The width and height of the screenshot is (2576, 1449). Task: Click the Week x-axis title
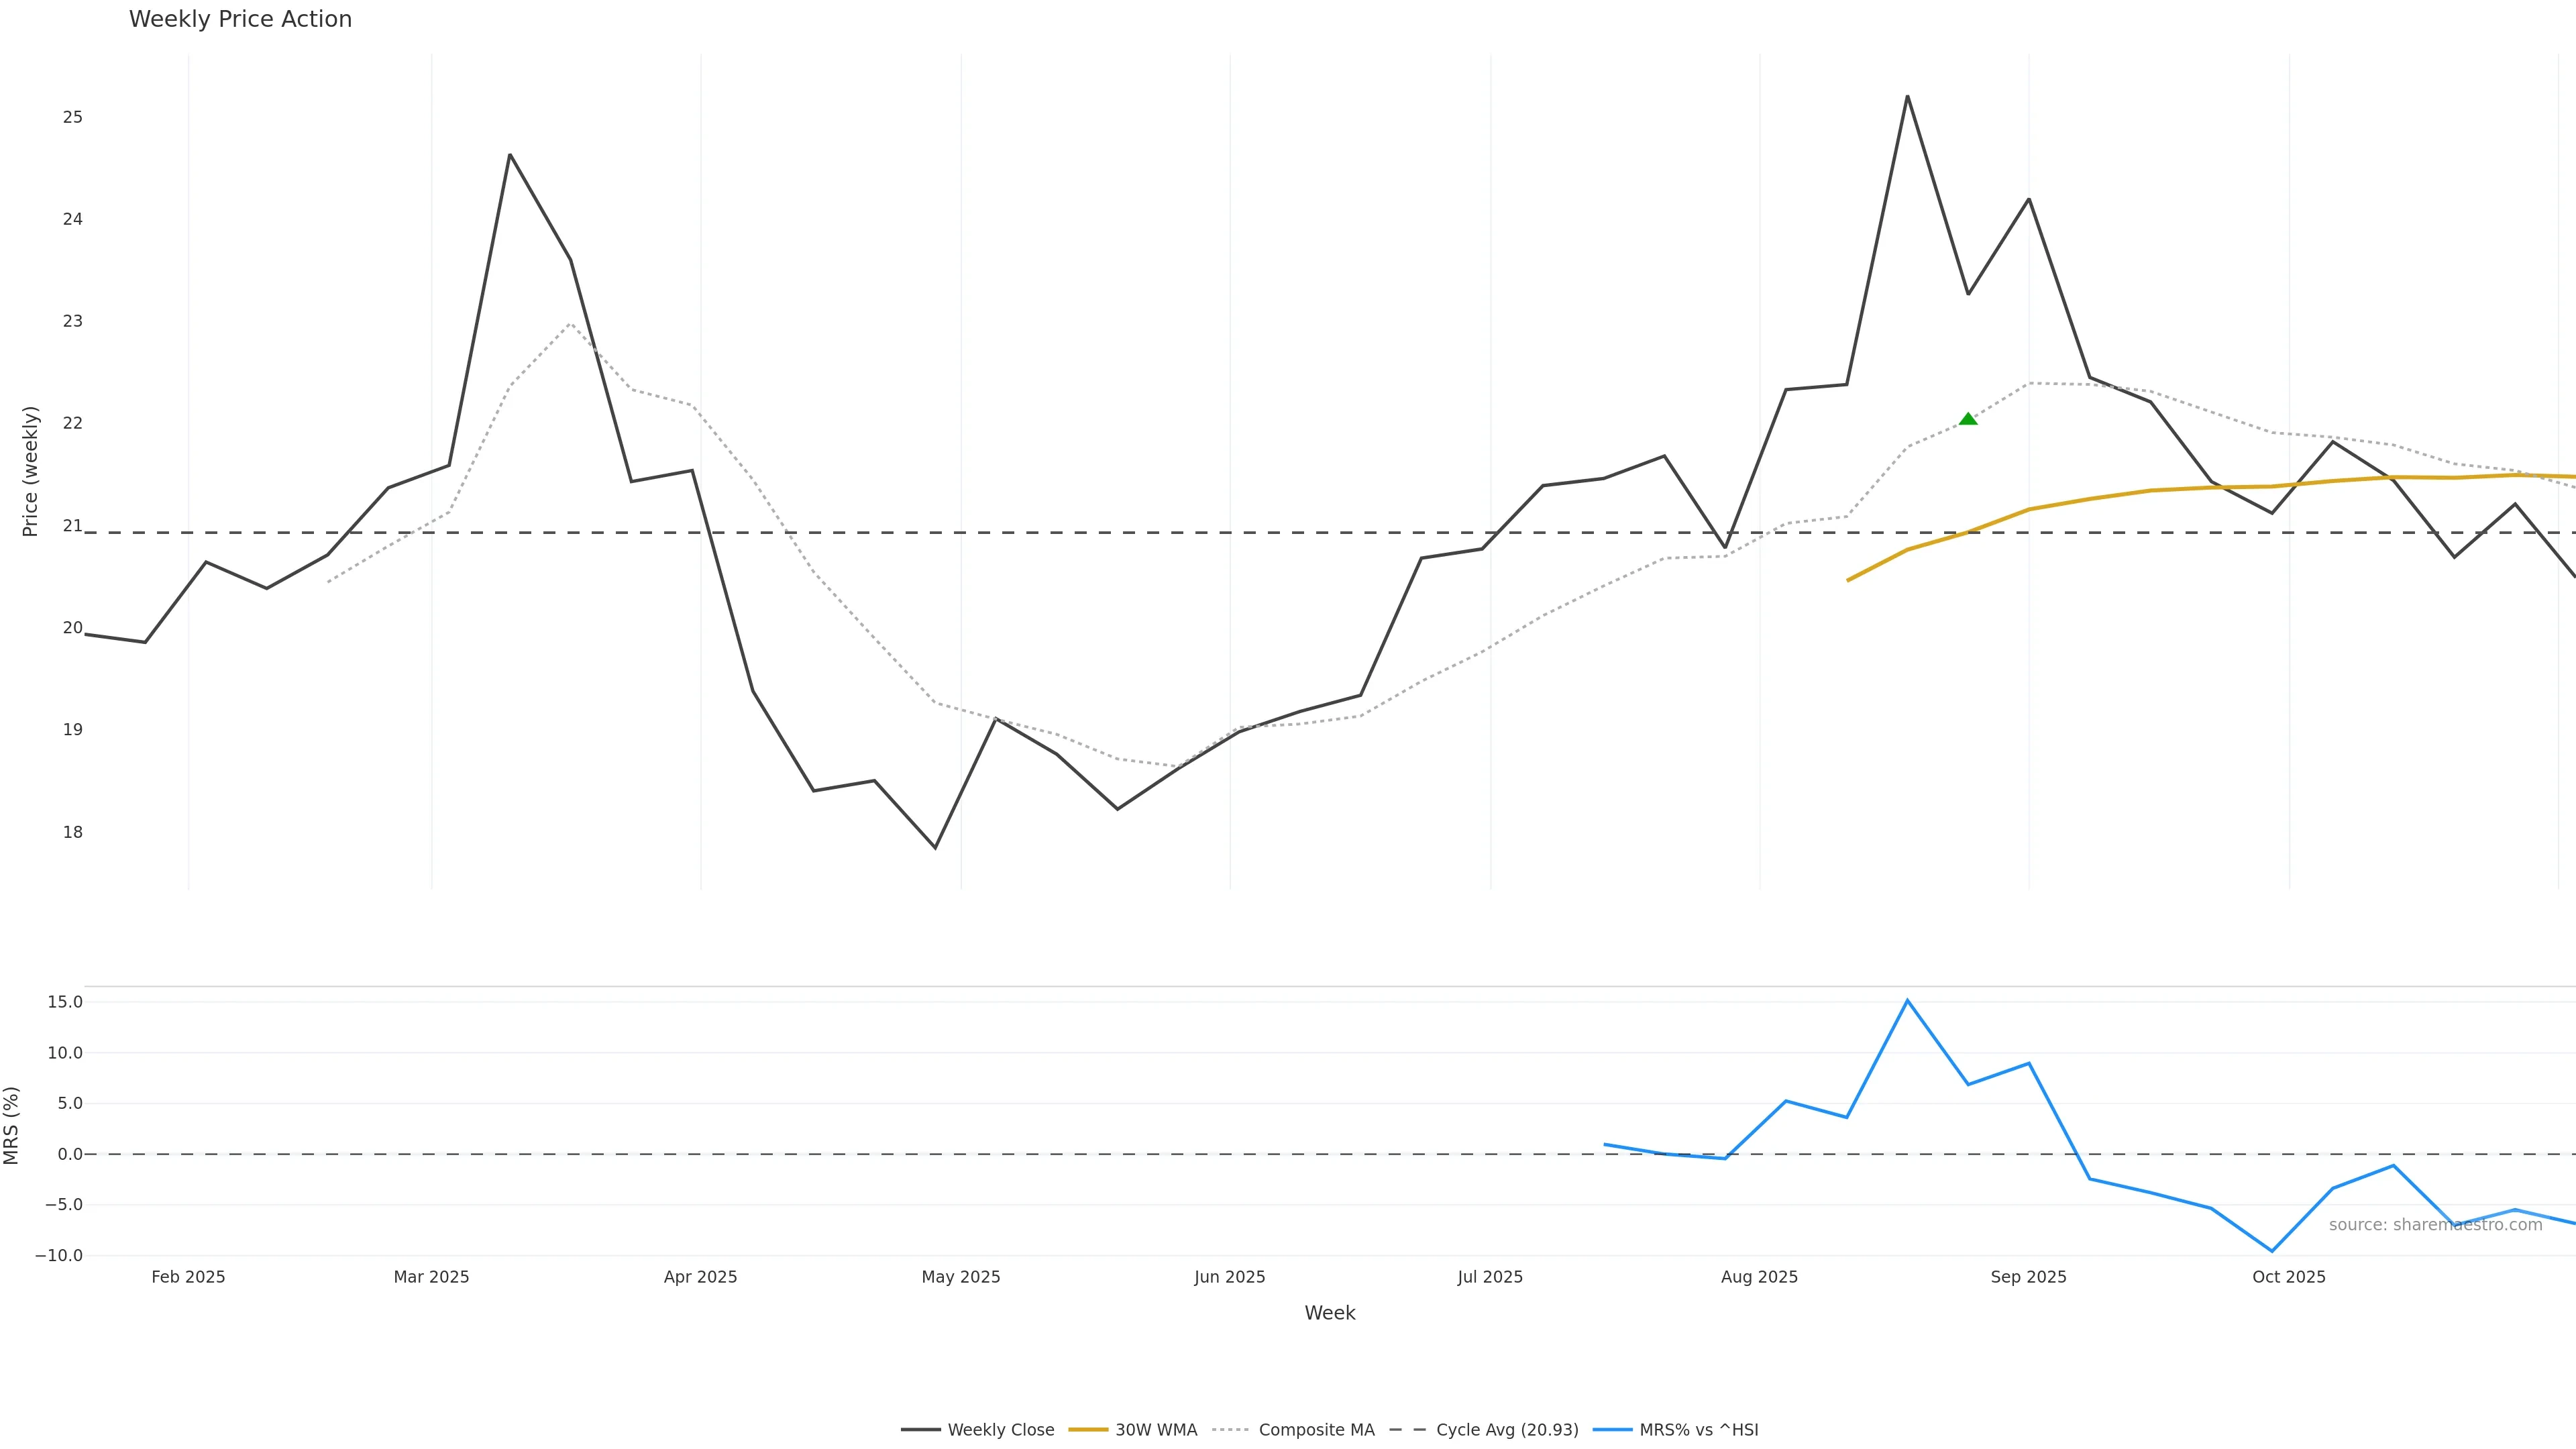click(x=1329, y=1313)
